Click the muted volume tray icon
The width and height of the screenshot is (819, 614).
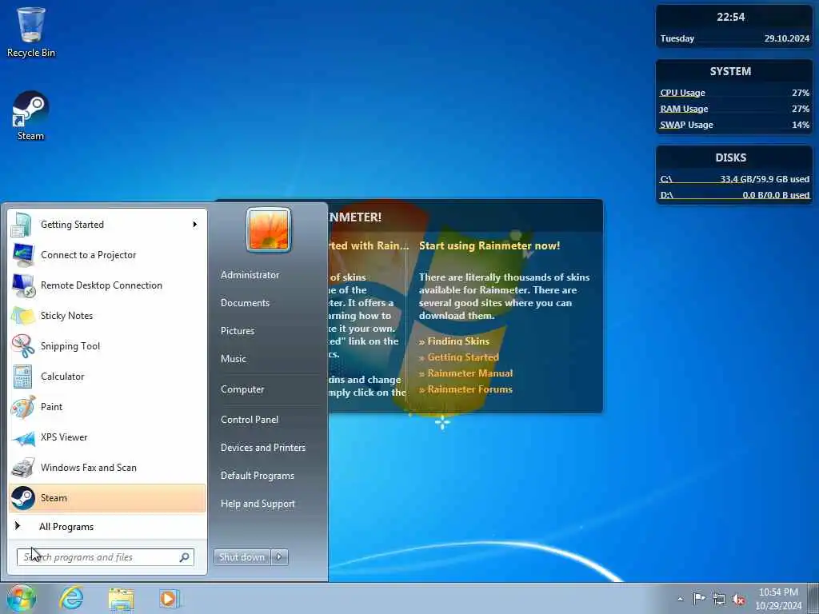point(738,600)
